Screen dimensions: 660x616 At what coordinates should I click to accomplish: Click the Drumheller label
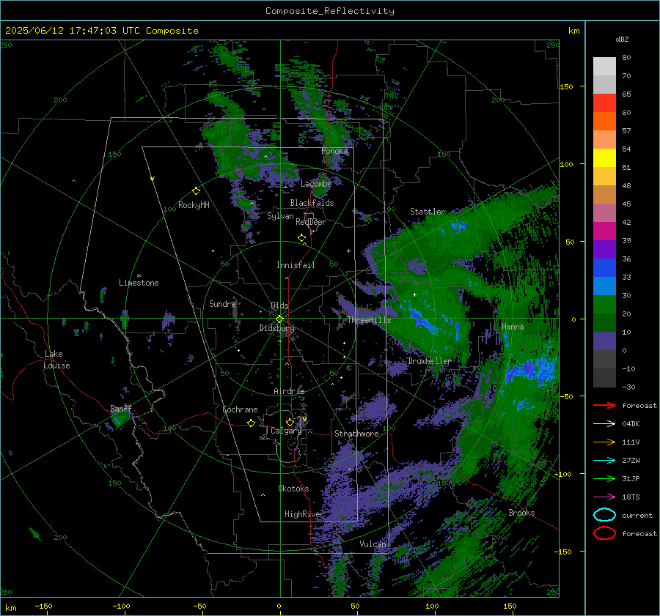tap(429, 361)
